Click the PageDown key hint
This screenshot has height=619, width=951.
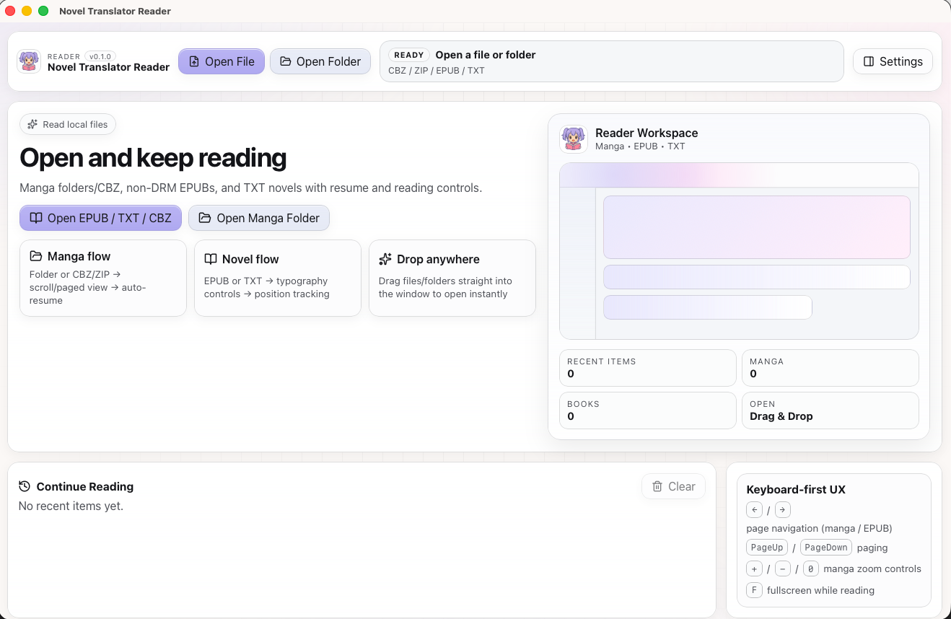click(x=825, y=548)
